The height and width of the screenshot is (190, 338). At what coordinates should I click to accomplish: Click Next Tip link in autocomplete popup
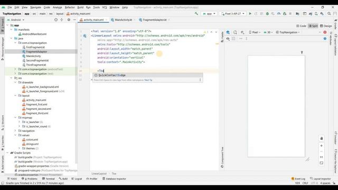click(x=148, y=80)
